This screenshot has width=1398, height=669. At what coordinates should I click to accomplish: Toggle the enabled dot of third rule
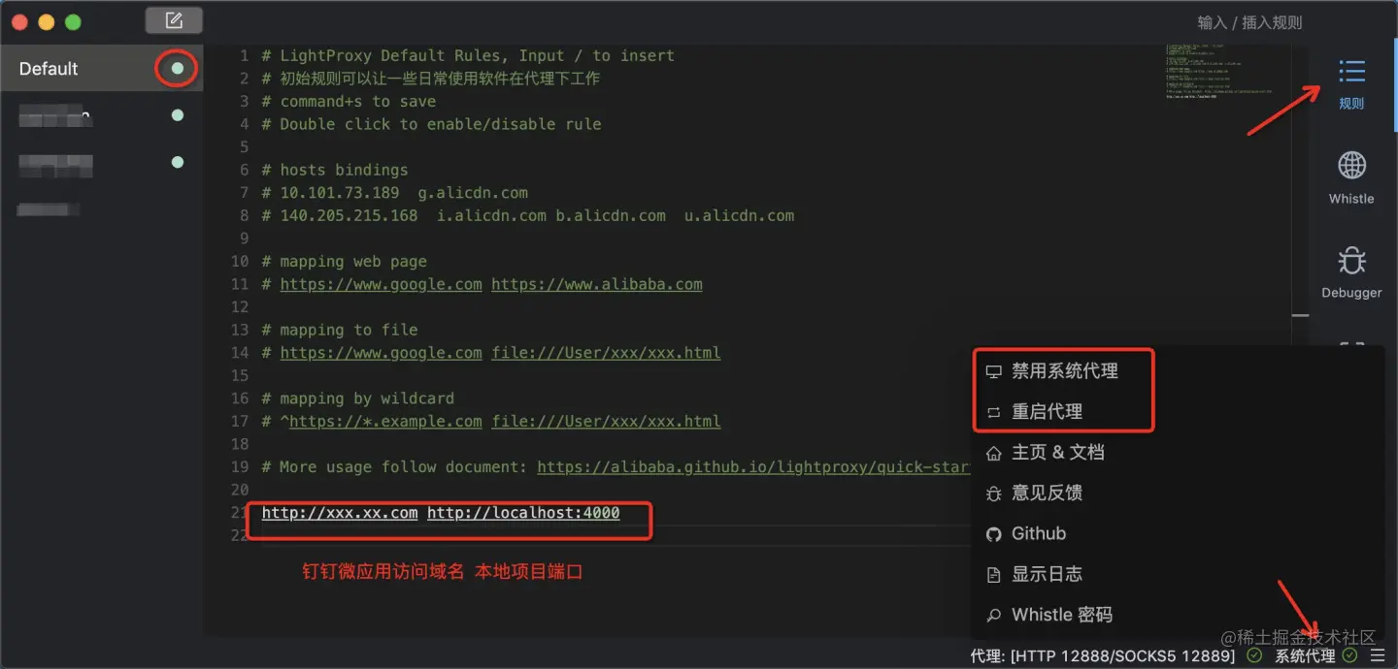point(178,162)
